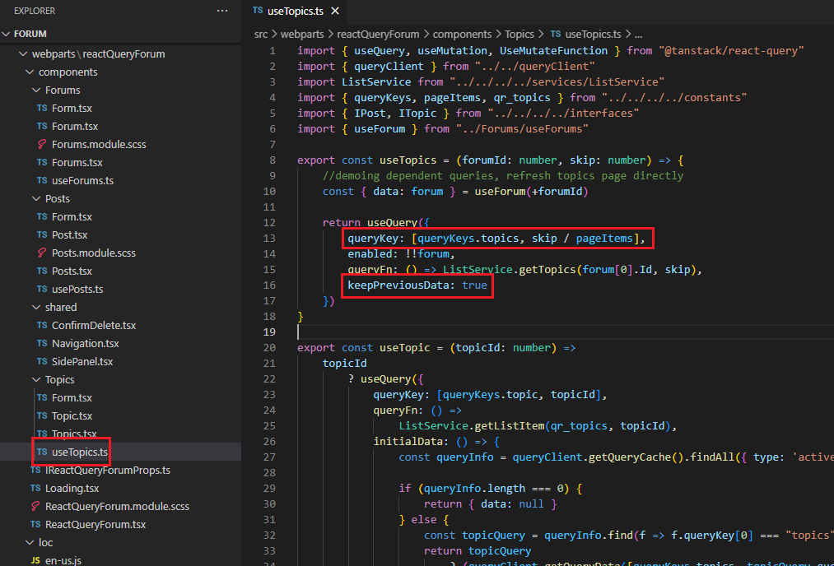This screenshot has width=834, height=566.
Task: Click the Topics breadcrumb segment
Action: click(x=520, y=34)
